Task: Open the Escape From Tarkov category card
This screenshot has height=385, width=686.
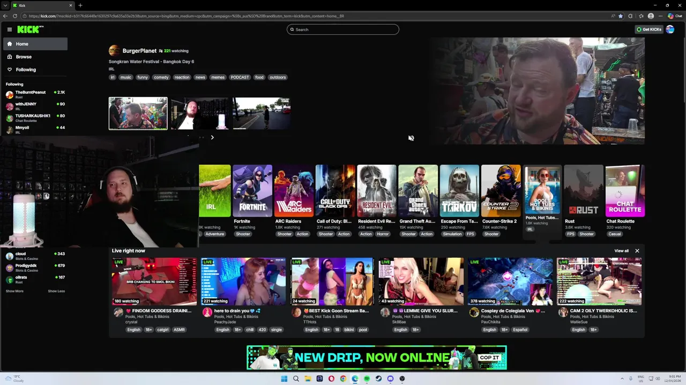Action: [x=459, y=191]
